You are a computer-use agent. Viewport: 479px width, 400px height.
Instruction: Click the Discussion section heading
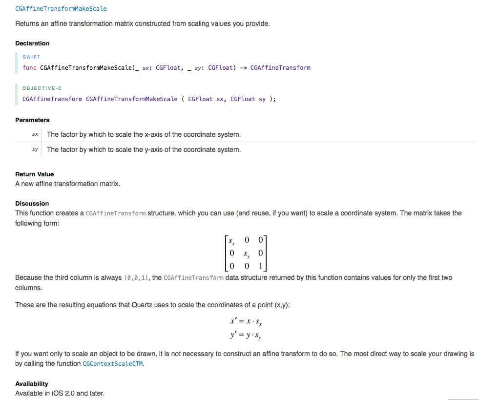[x=32, y=204]
